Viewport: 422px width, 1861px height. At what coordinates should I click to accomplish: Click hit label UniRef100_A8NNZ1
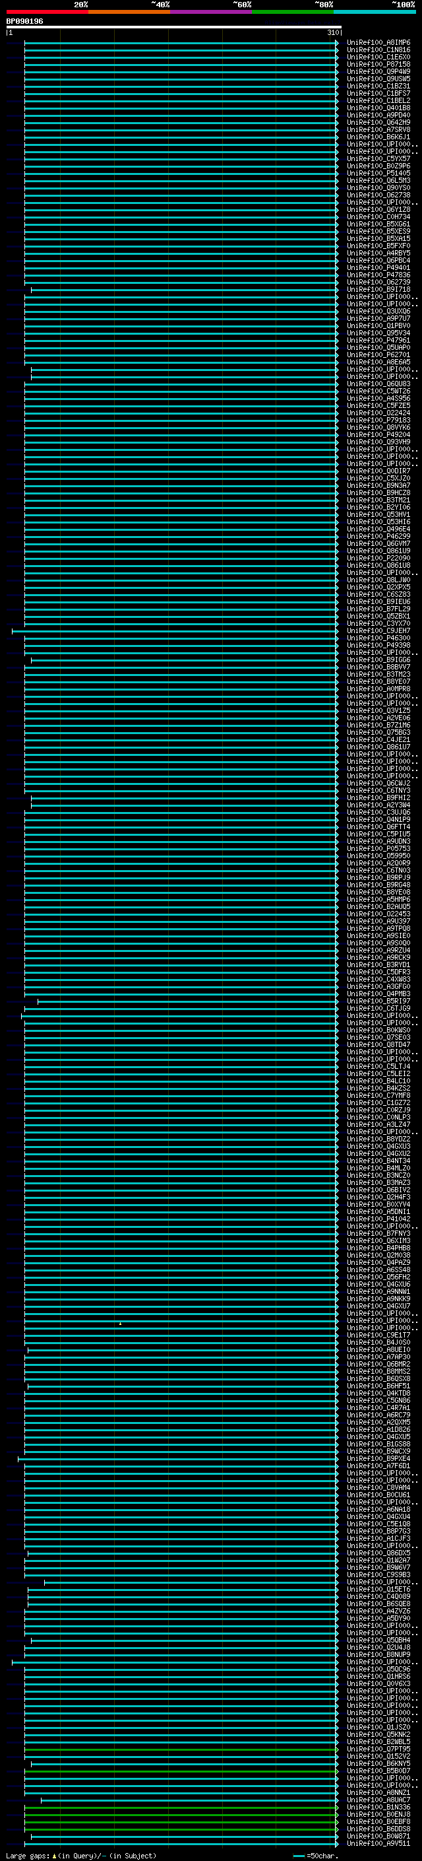coord(378,1792)
